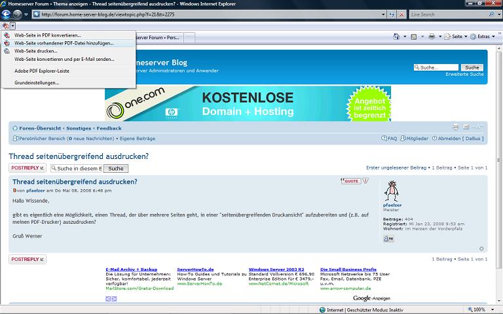Open the 'Eigene Beiträge' link
The image size is (503, 314).
point(138,139)
